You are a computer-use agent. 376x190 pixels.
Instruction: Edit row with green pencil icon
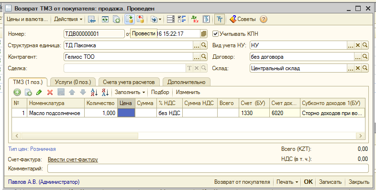[x=39, y=92]
